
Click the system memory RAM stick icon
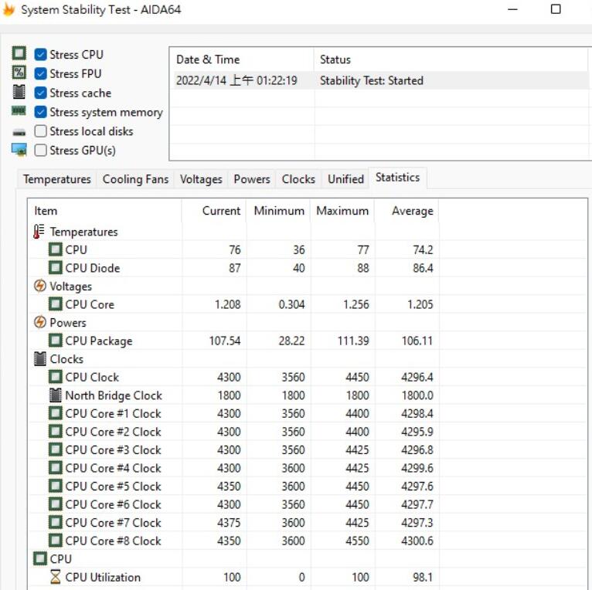point(19,110)
